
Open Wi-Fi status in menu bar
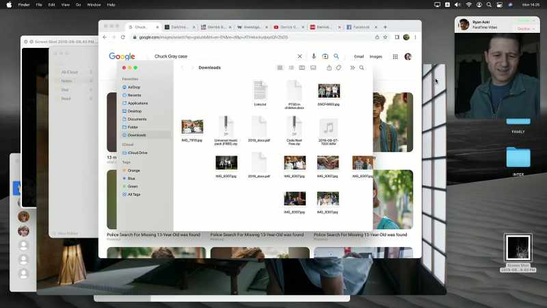coord(468,5)
